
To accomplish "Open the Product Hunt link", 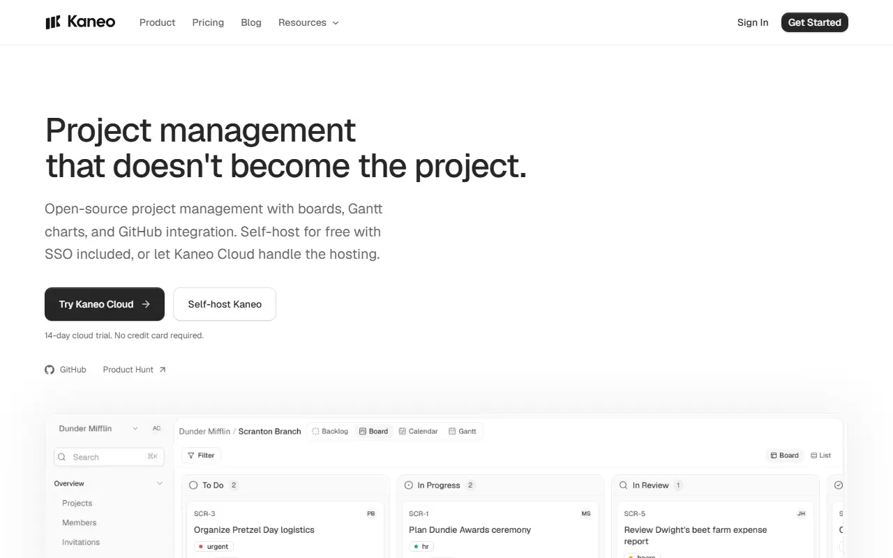I will click(x=135, y=370).
